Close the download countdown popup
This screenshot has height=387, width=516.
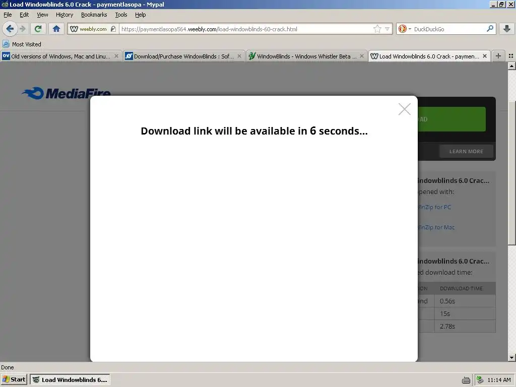[x=405, y=109]
